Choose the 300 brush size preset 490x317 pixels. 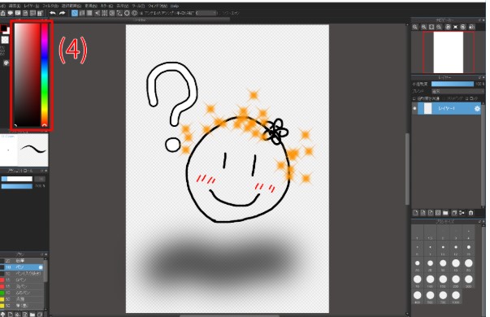click(468, 280)
